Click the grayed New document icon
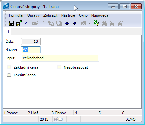 coord(43,23)
